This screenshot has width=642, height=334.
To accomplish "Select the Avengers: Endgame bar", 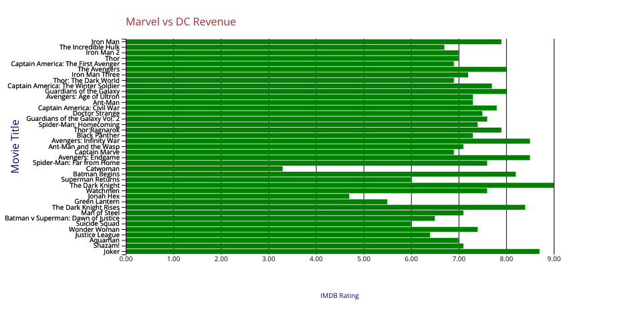I will (328, 158).
